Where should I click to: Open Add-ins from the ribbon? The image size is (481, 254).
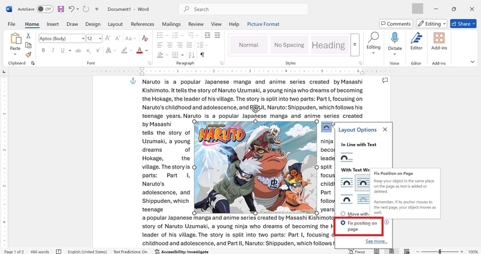coord(439,41)
